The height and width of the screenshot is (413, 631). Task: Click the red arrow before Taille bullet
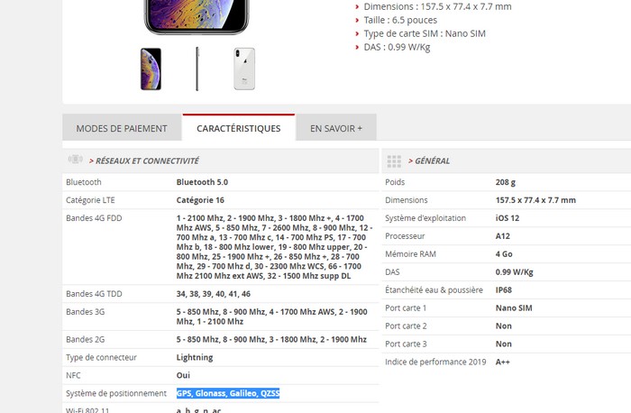(357, 20)
